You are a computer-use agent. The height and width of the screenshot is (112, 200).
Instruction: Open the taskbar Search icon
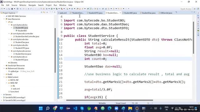pos(48,108)
